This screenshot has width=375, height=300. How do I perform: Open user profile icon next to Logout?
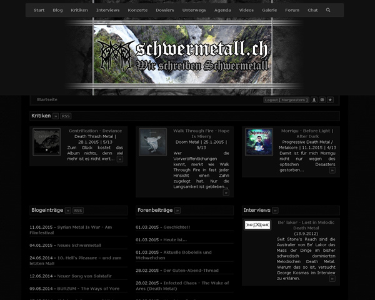[x=314, y=100]
